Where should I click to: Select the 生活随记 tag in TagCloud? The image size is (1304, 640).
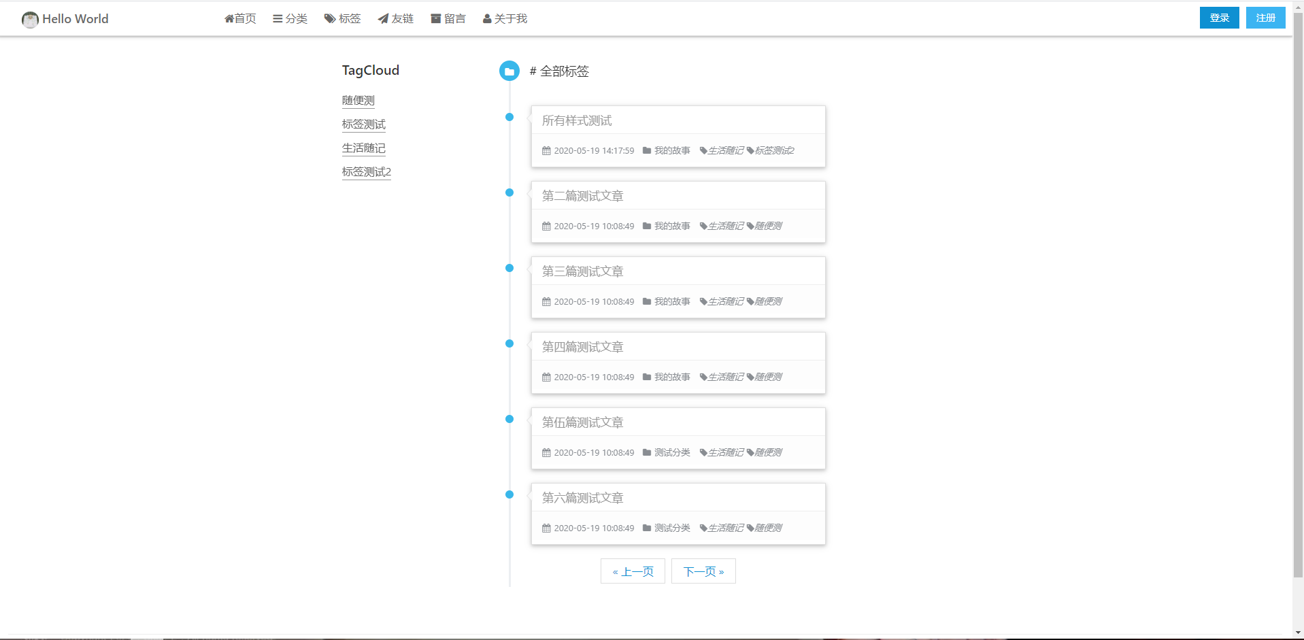(x=364, y=148)
